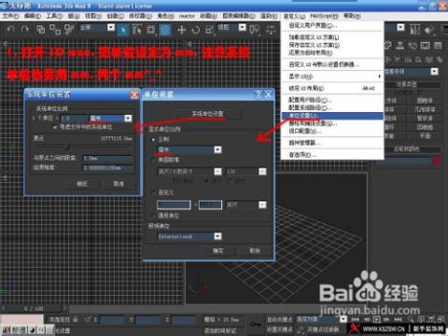
Task: Select the Rotate tool in toolbar
Action: click(196, 30)
